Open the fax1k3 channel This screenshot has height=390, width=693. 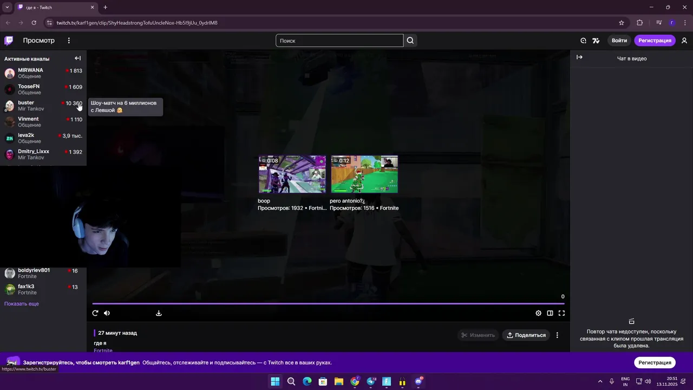coord(43,290)
